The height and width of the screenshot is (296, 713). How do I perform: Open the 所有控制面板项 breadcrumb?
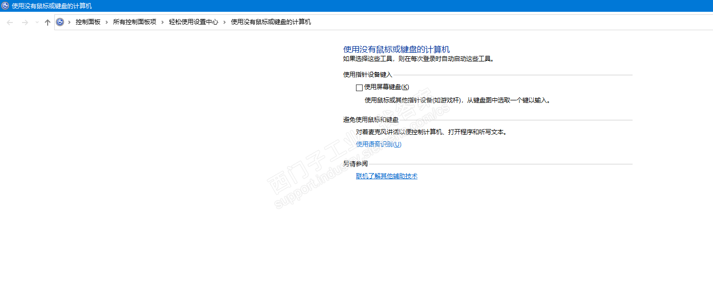point(135,22)
